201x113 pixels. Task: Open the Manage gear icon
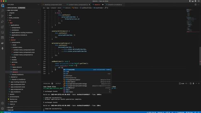[3, 109]
